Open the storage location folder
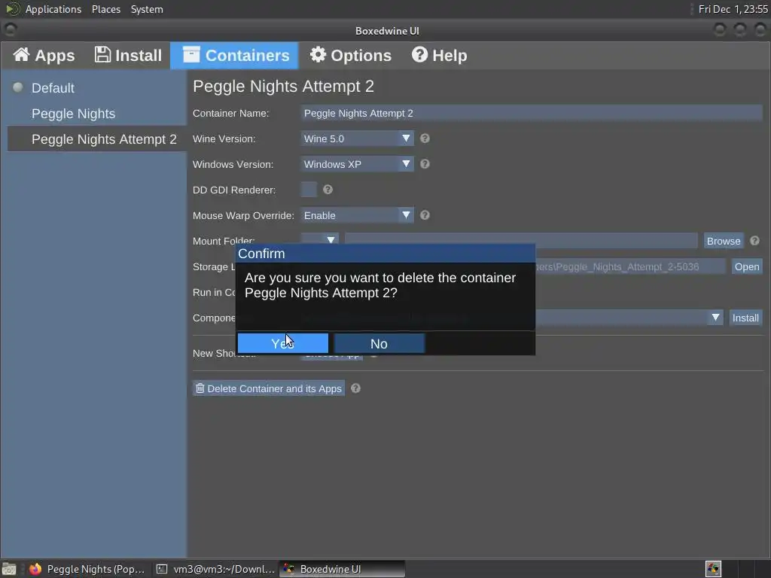This screenshot has width=771, height=578. [747, 266]
